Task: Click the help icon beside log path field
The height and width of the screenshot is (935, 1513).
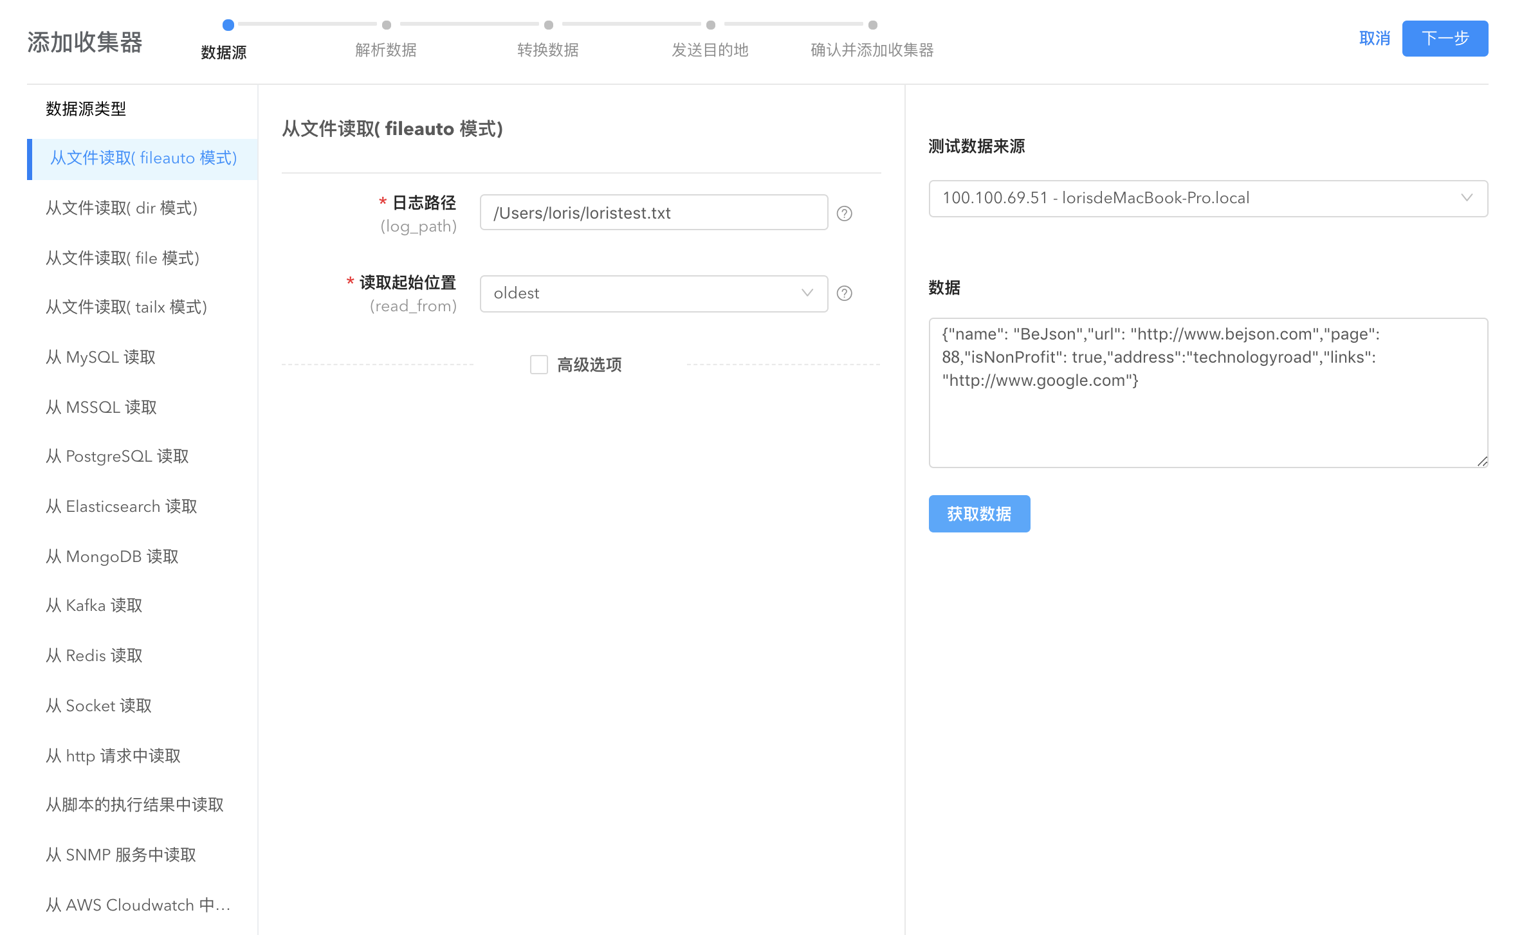Action: tap(844, 213)
